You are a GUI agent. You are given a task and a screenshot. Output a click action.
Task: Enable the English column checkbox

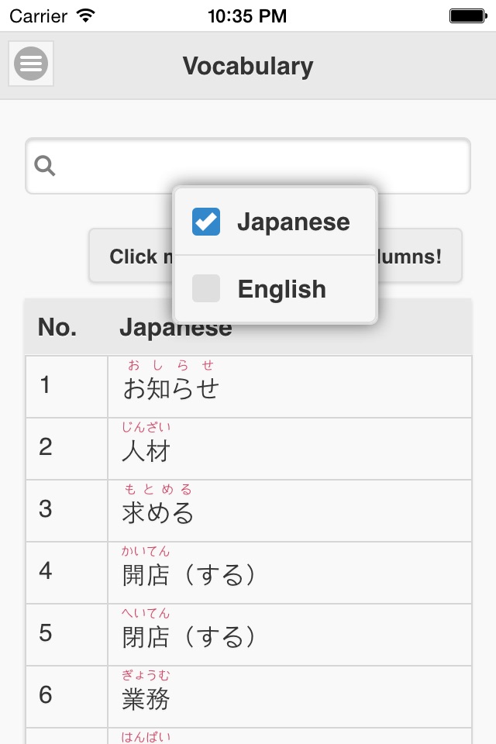click(x=206, y=289)
